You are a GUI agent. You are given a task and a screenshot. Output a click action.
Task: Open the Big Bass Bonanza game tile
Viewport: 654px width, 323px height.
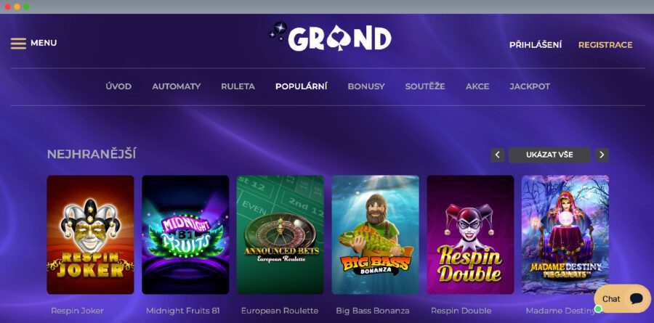coord(376,234)
